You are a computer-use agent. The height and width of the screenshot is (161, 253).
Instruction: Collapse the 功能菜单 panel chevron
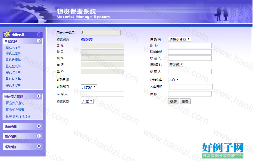click(x=39, y=34)
